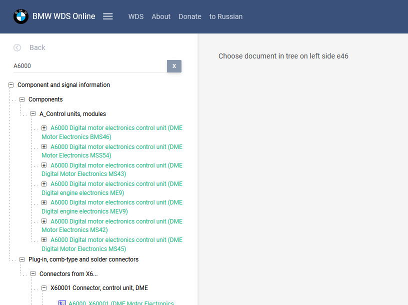Viewport: 408px width, 305px height.
Task: Collapse the Components tree node
Action: point(22,99)
